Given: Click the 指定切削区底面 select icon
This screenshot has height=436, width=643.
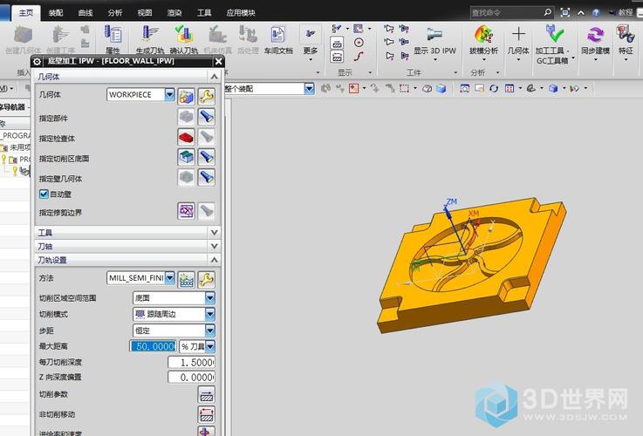Looking at the screenshot, I should 186,157.
